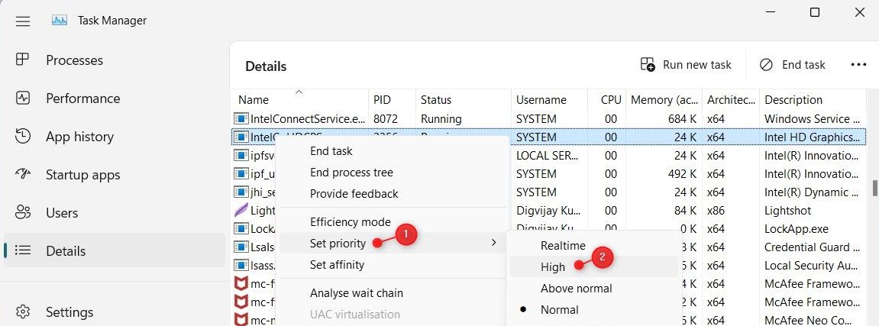Click the End task prohibition icon
The height and width of the screenshot is (326, 879).
(x=766, y=64)
